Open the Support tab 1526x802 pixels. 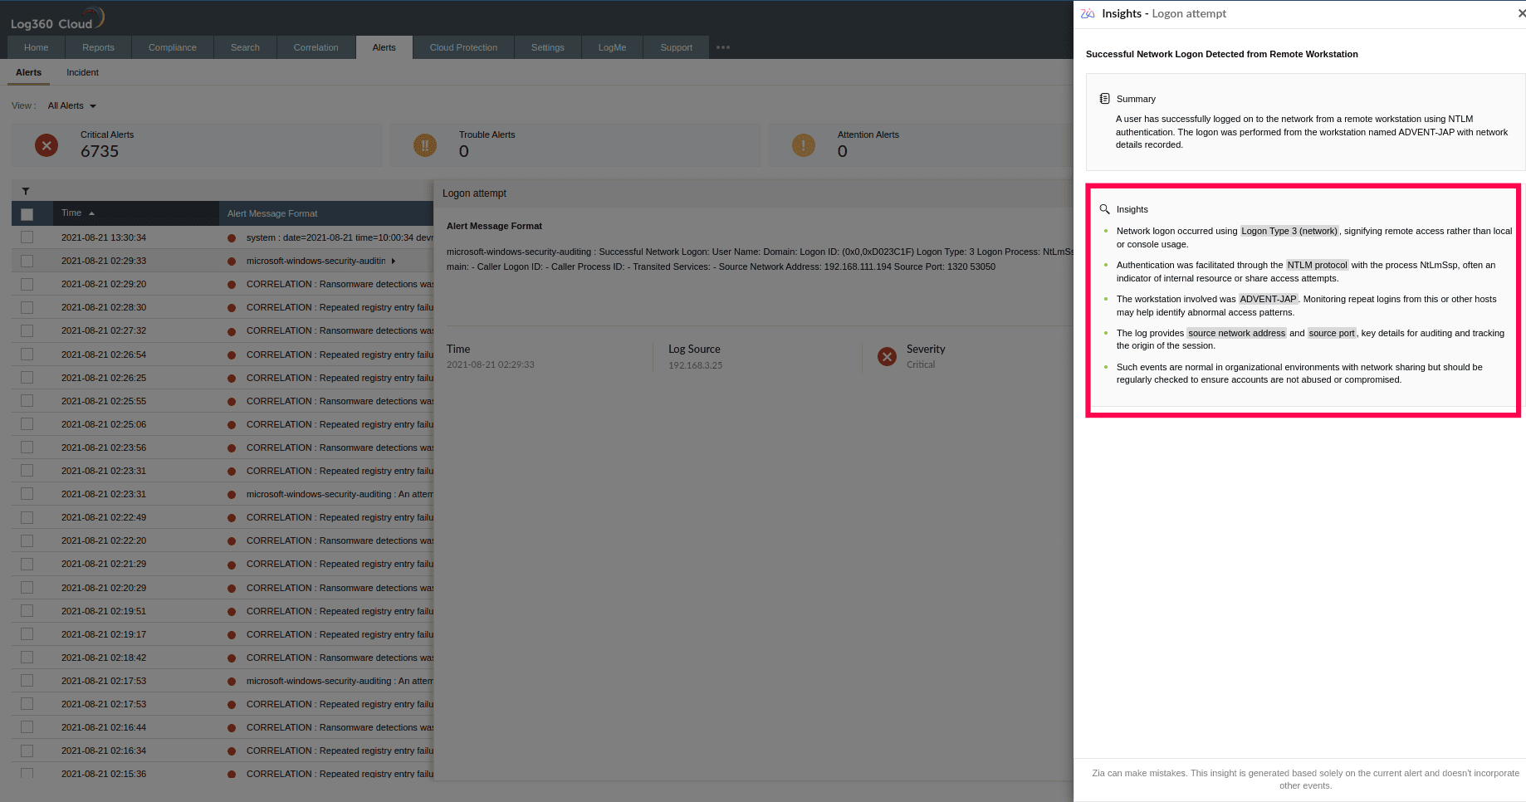click(676, 47)
